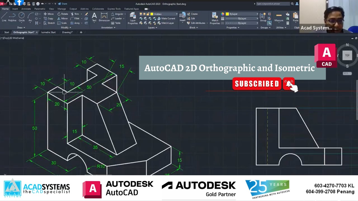Open the ByLayer lineweight dropdown
This screenshot has width=358, height=201.
(257, 18)
